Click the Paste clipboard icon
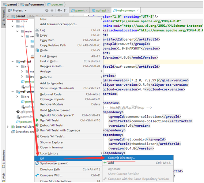 click(x=37, y=50)
